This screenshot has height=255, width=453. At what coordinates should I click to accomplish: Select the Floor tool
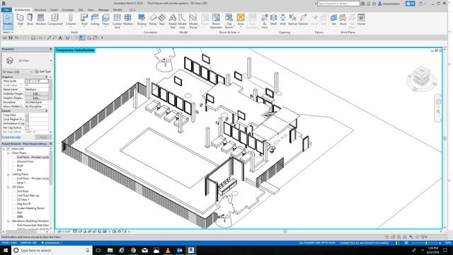(105, 20)
